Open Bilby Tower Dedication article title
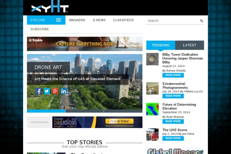231x154 pixels. pos(182,59)
